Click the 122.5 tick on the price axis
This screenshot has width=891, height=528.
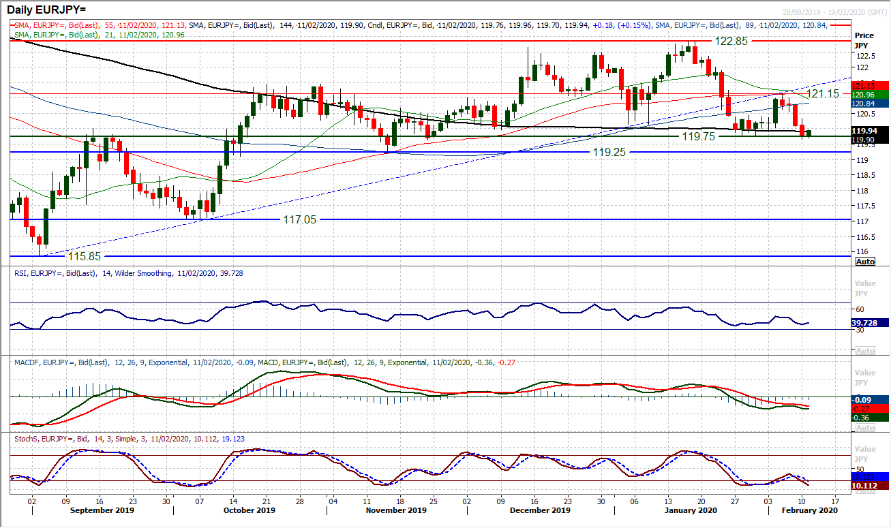864,55
